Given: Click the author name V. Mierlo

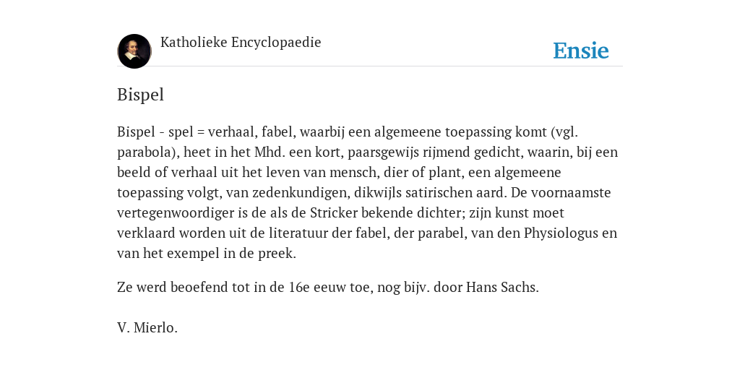Looking at the screenshot, I should click(147, 327).
